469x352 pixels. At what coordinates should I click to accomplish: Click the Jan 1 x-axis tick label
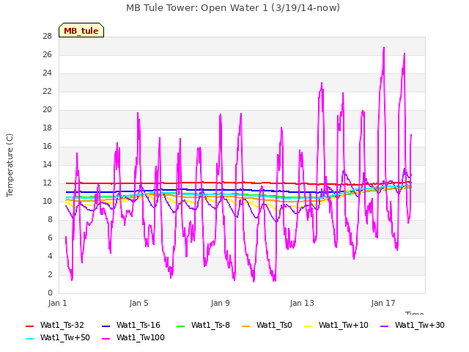pyautogui.click(x=57, y=303)
